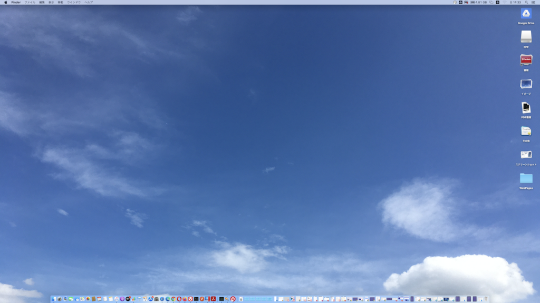
Task: Select the PPP disk drive icon
Action: click(526, 36)
